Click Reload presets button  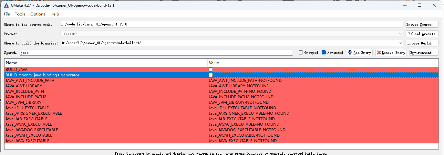point(422,34)
